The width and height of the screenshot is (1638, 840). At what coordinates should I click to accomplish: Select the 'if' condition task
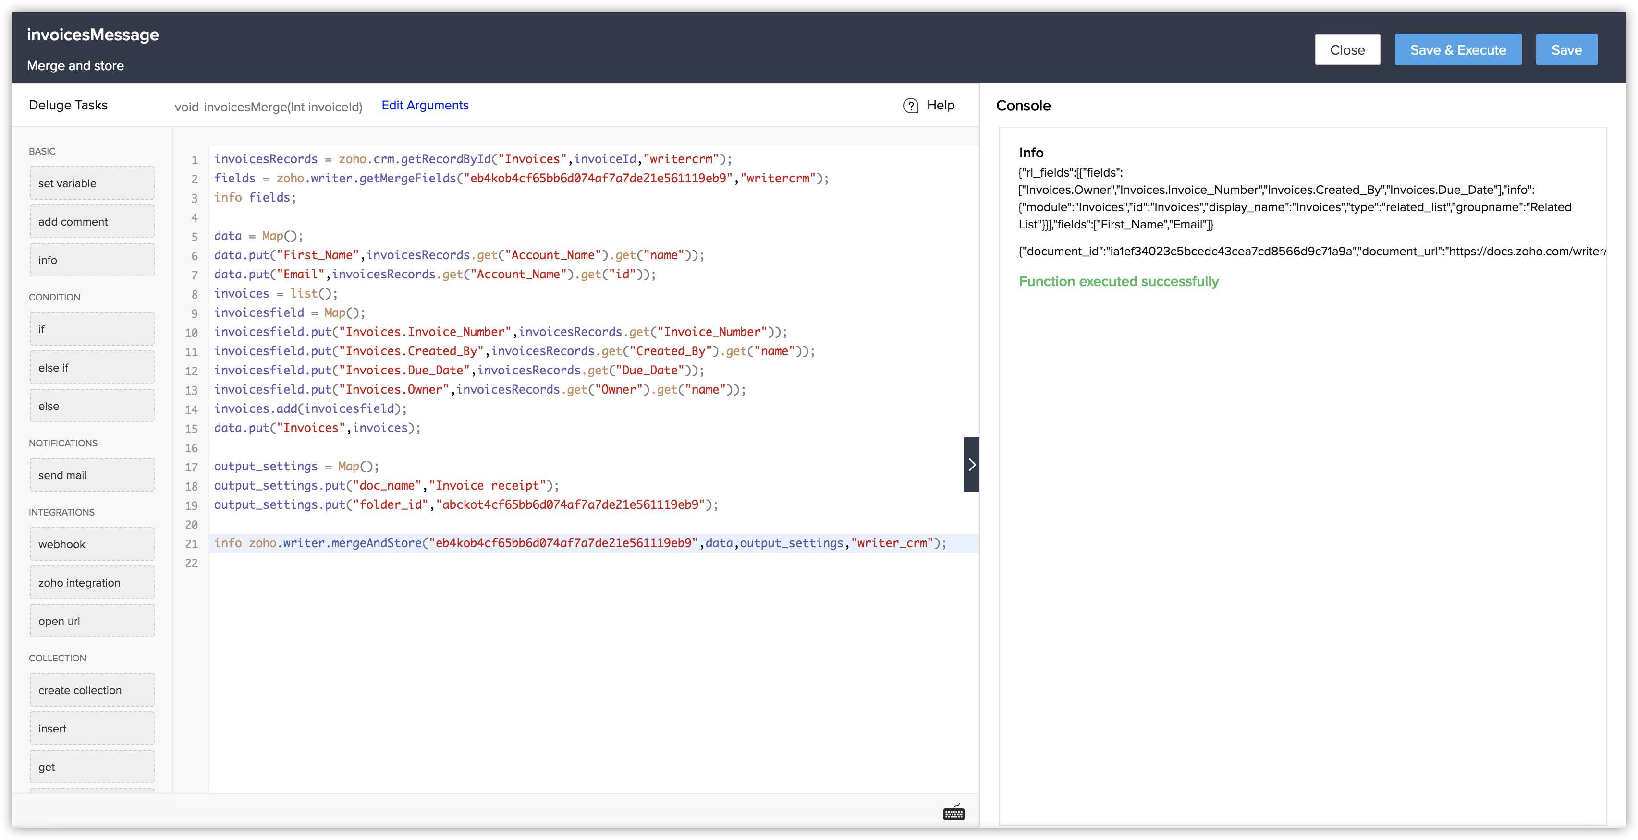(x=92, y=329)
